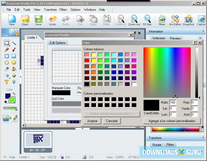Select the pencil tool
The image size is (207, 161).
(x=6, y=49)
